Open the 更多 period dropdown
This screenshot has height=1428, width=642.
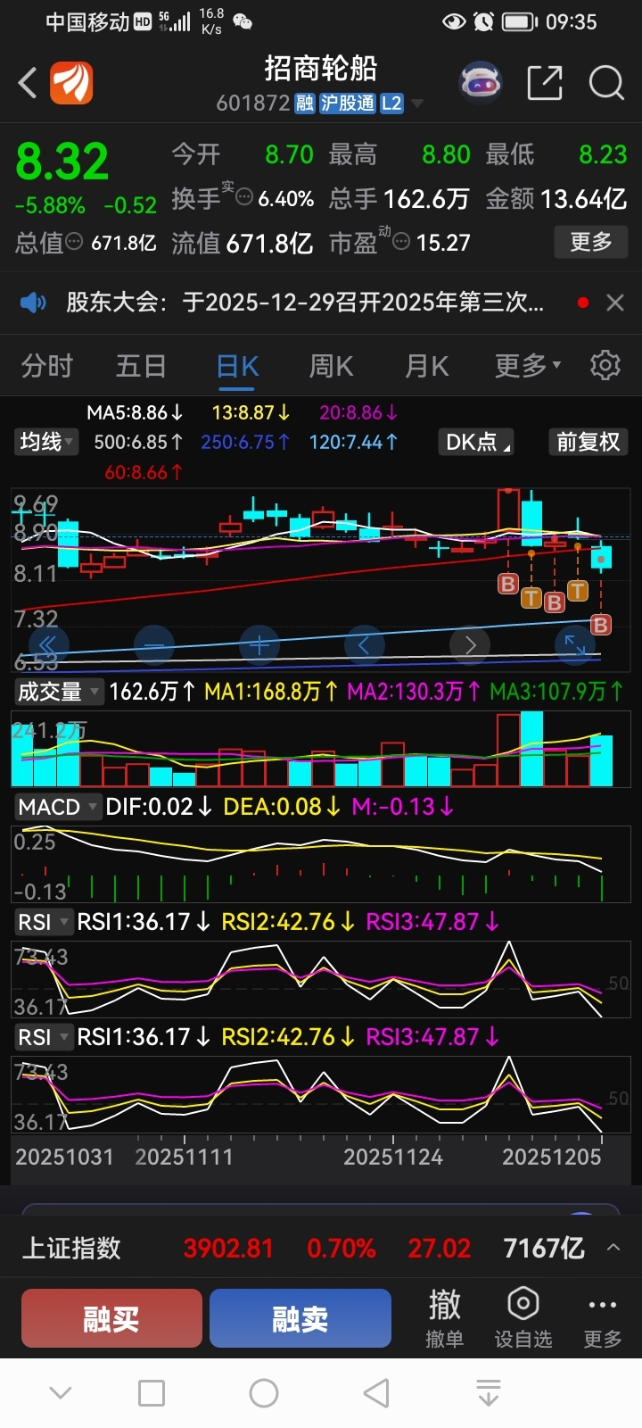tap(528, 366)
